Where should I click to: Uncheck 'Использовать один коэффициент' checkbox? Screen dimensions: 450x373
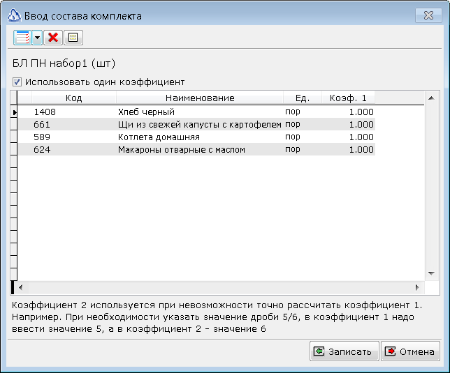click(17, 82)
